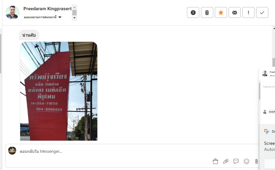Viewport: 275px width, 170px height.
Task: Open the emoji smiley picker
Action: point(247,161)
